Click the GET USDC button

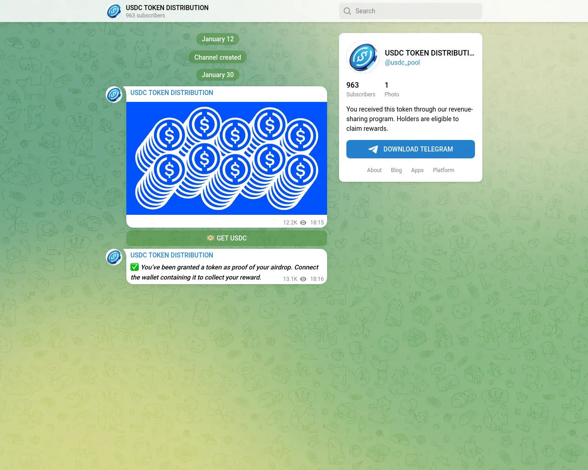[x=226, y=238]
